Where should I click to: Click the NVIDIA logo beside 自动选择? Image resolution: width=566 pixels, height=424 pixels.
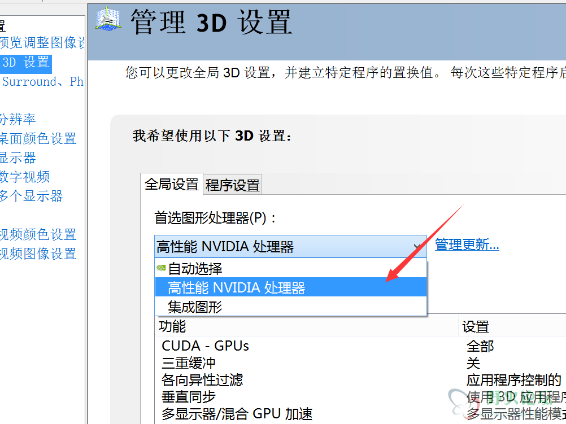161,268
